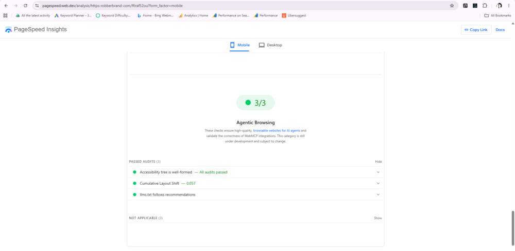Open the Analytics | Home bookmark
Image resolution: width=515 pixels, height=251 pixels.
[193, 15]
